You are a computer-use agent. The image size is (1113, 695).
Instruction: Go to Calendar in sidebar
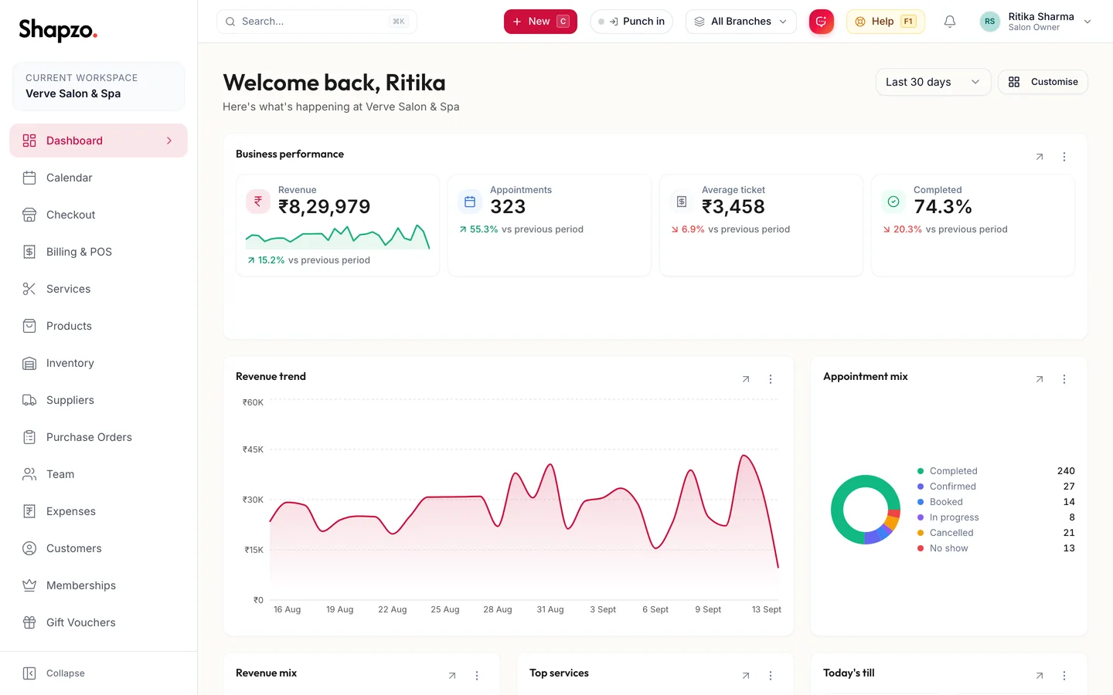(98, 178)
